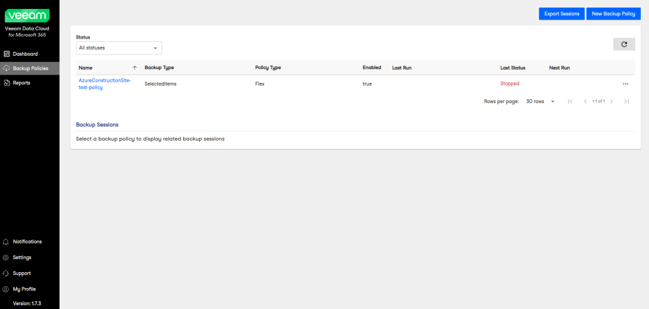This screenshot has height=309, width=649.
Task: Click the Backup Type column header
Action: (159, 67)
